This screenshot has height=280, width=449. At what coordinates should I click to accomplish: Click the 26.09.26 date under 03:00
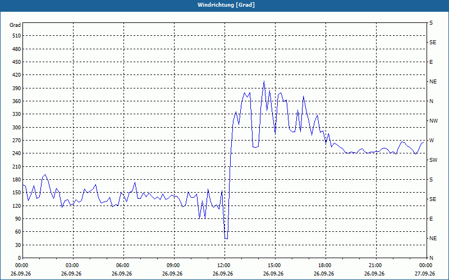click(71, 274)
